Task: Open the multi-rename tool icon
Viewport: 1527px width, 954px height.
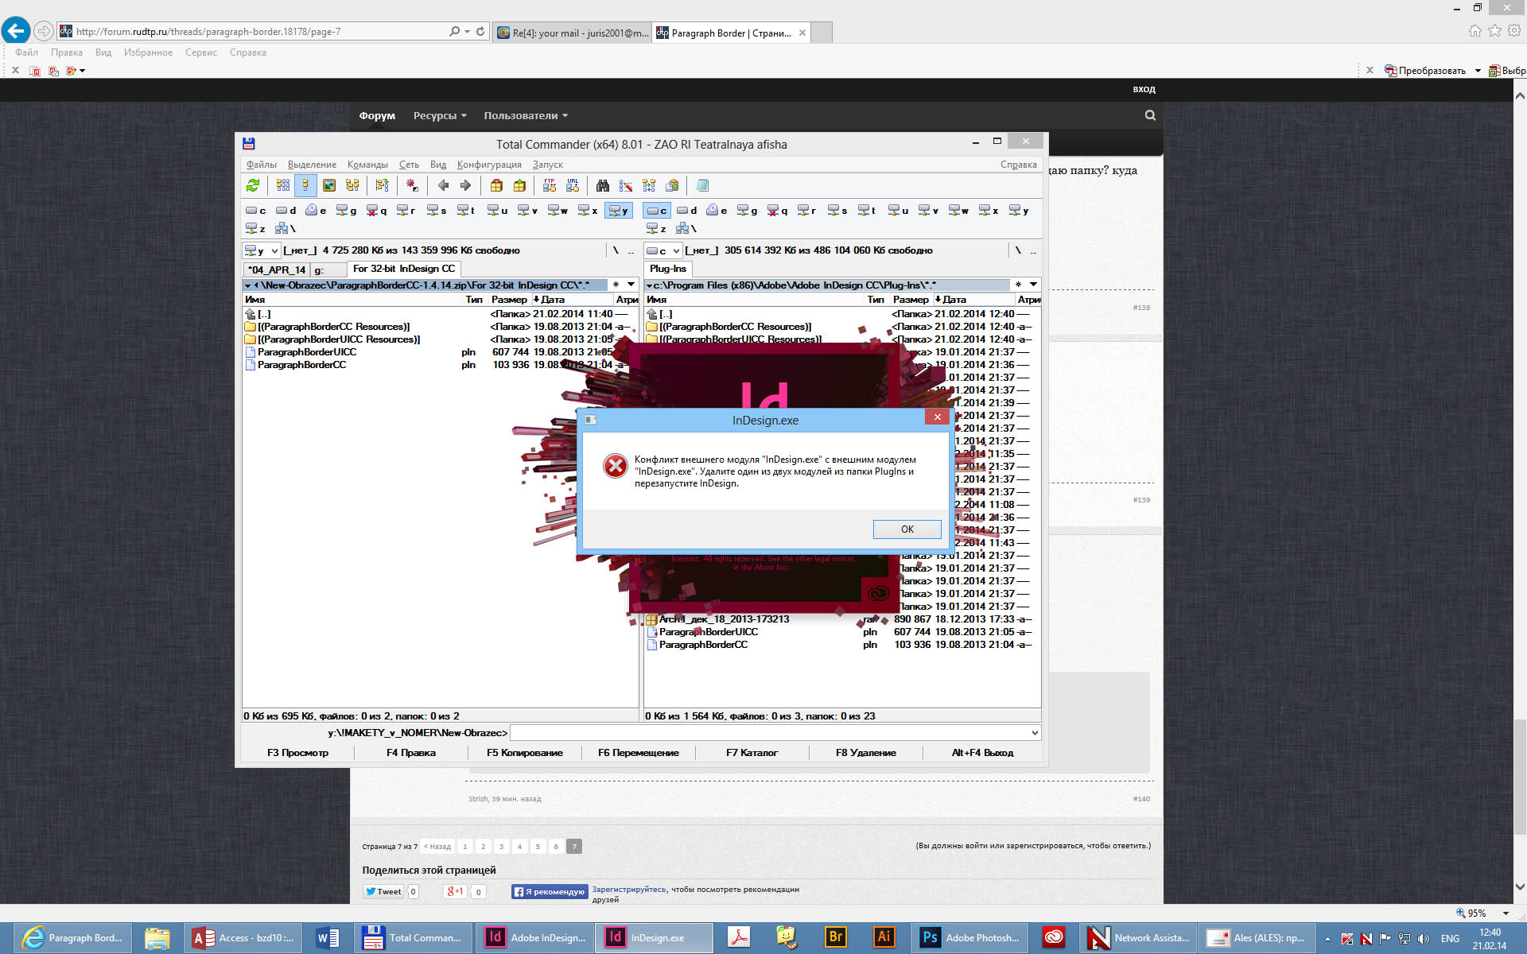Action: point(626,185)
